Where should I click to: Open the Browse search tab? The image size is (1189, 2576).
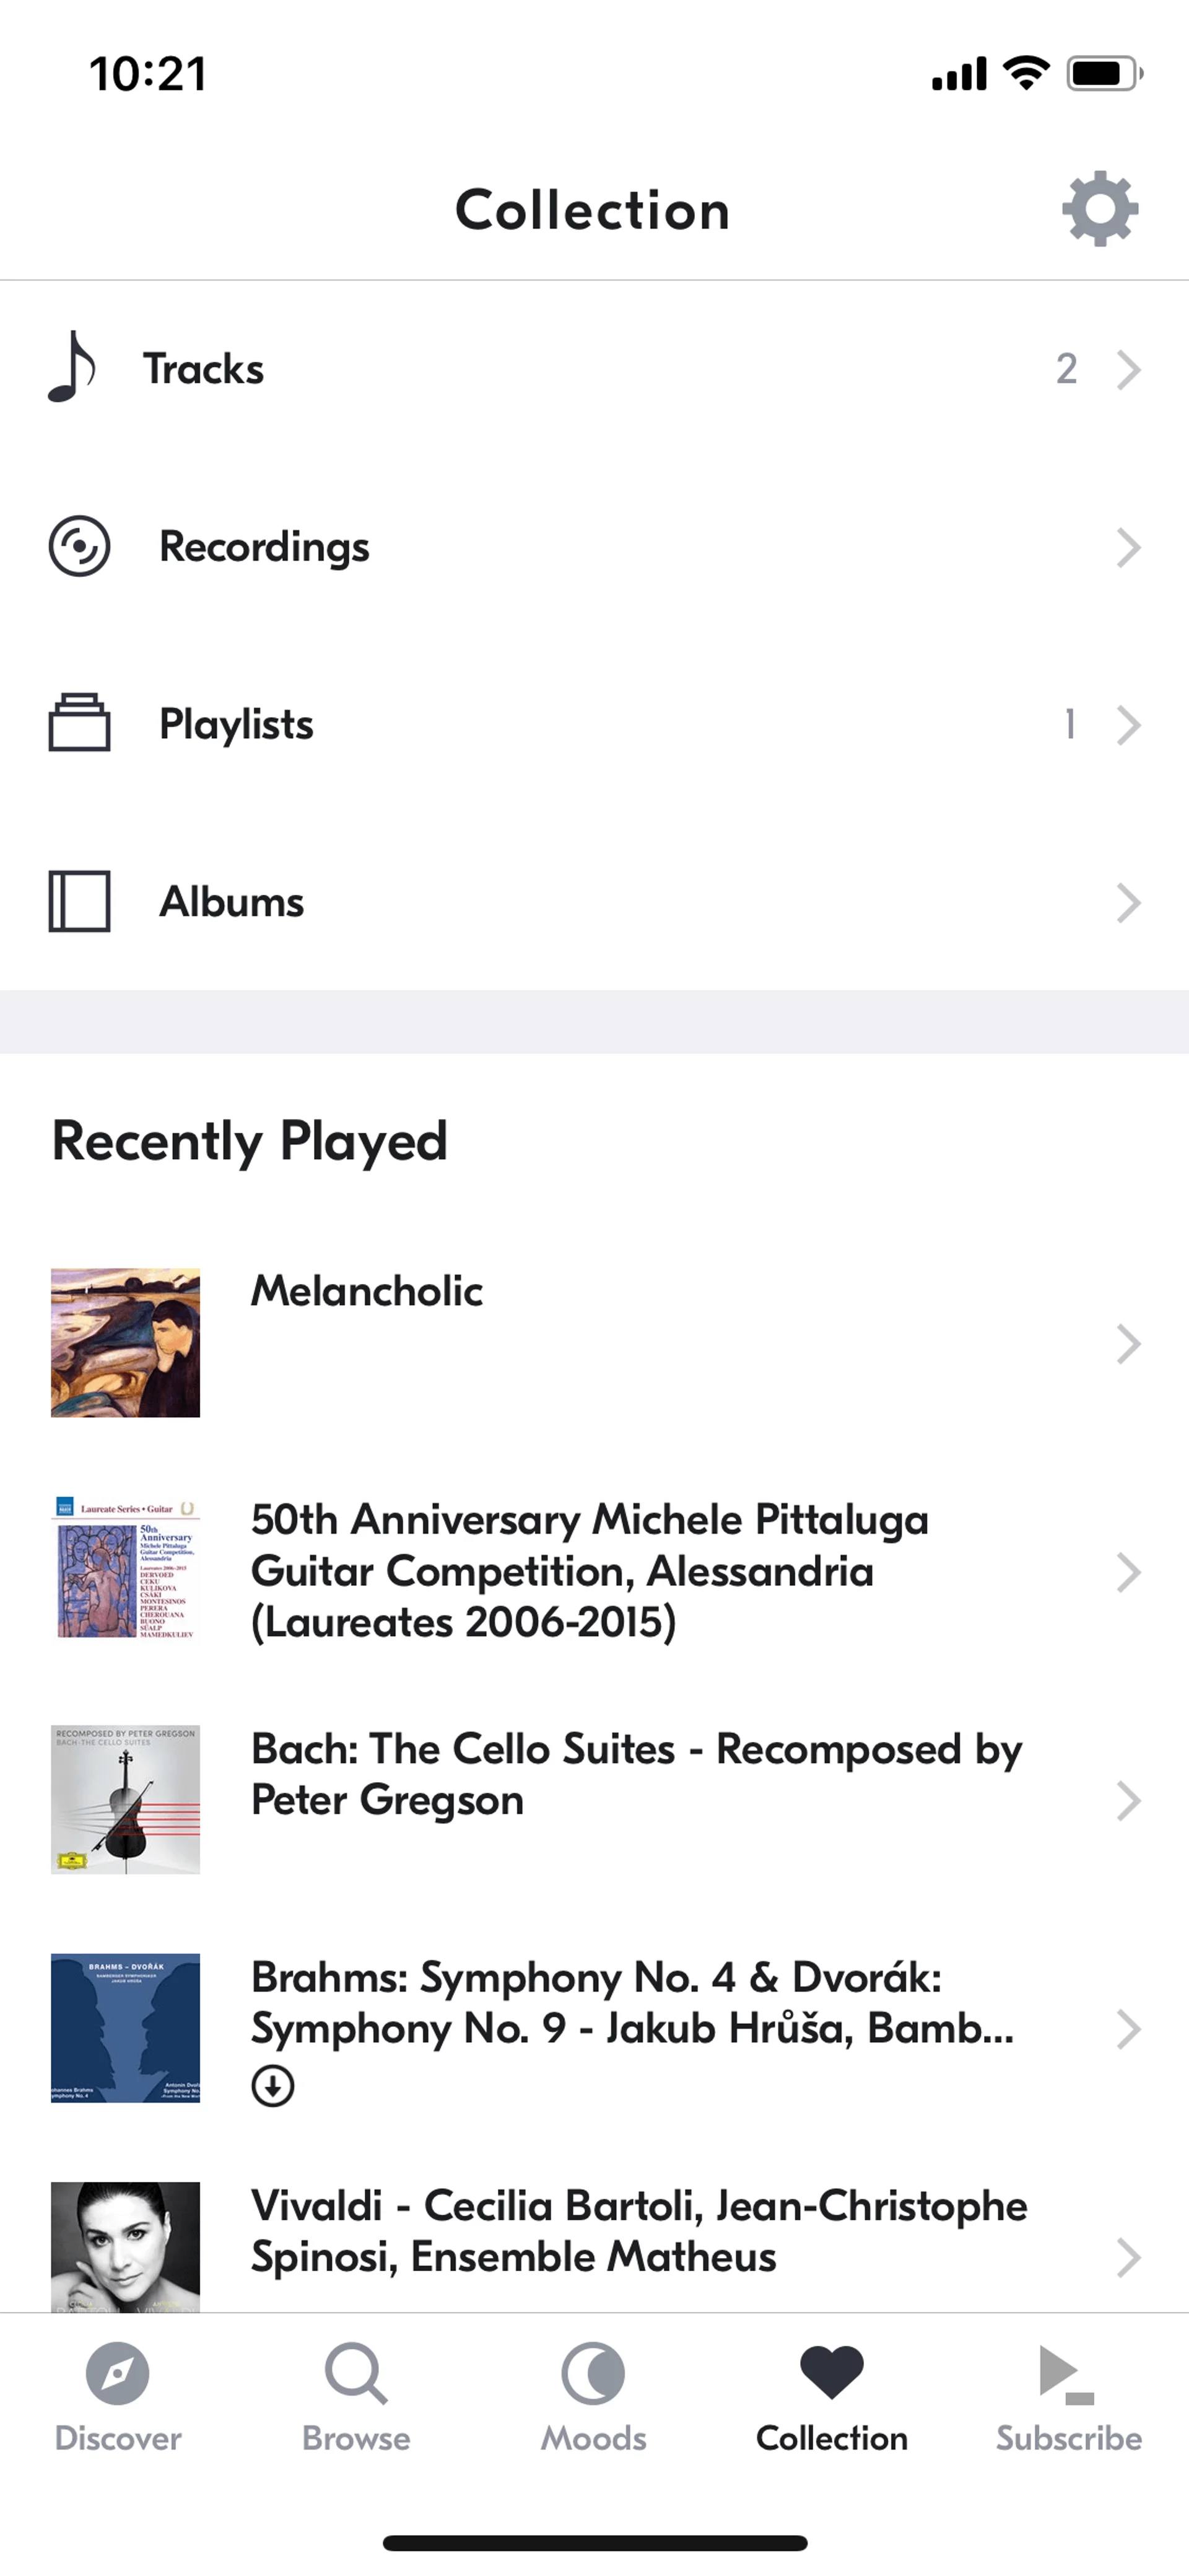click(x=355, y=2394)
